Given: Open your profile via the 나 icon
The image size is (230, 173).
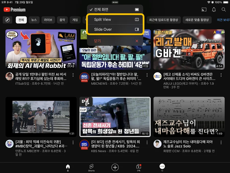Looking at the screenshot, I should (162, 167).
